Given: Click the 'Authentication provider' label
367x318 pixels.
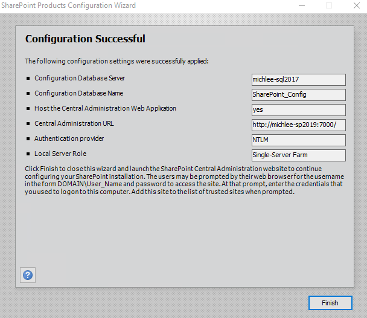Looking at the screenshot, I should click(x=69, y=138).
